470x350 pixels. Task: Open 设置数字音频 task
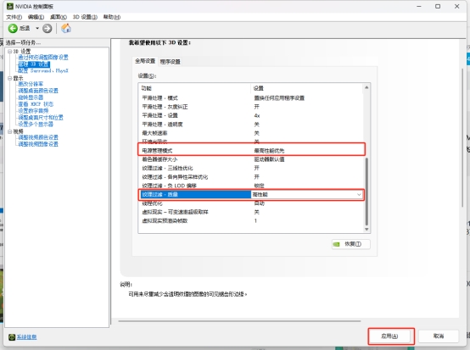pyautogui.click(x=33, y=111)
